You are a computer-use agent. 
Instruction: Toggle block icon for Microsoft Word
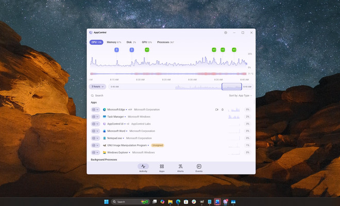pyautogui.click(x=94, y=131)
